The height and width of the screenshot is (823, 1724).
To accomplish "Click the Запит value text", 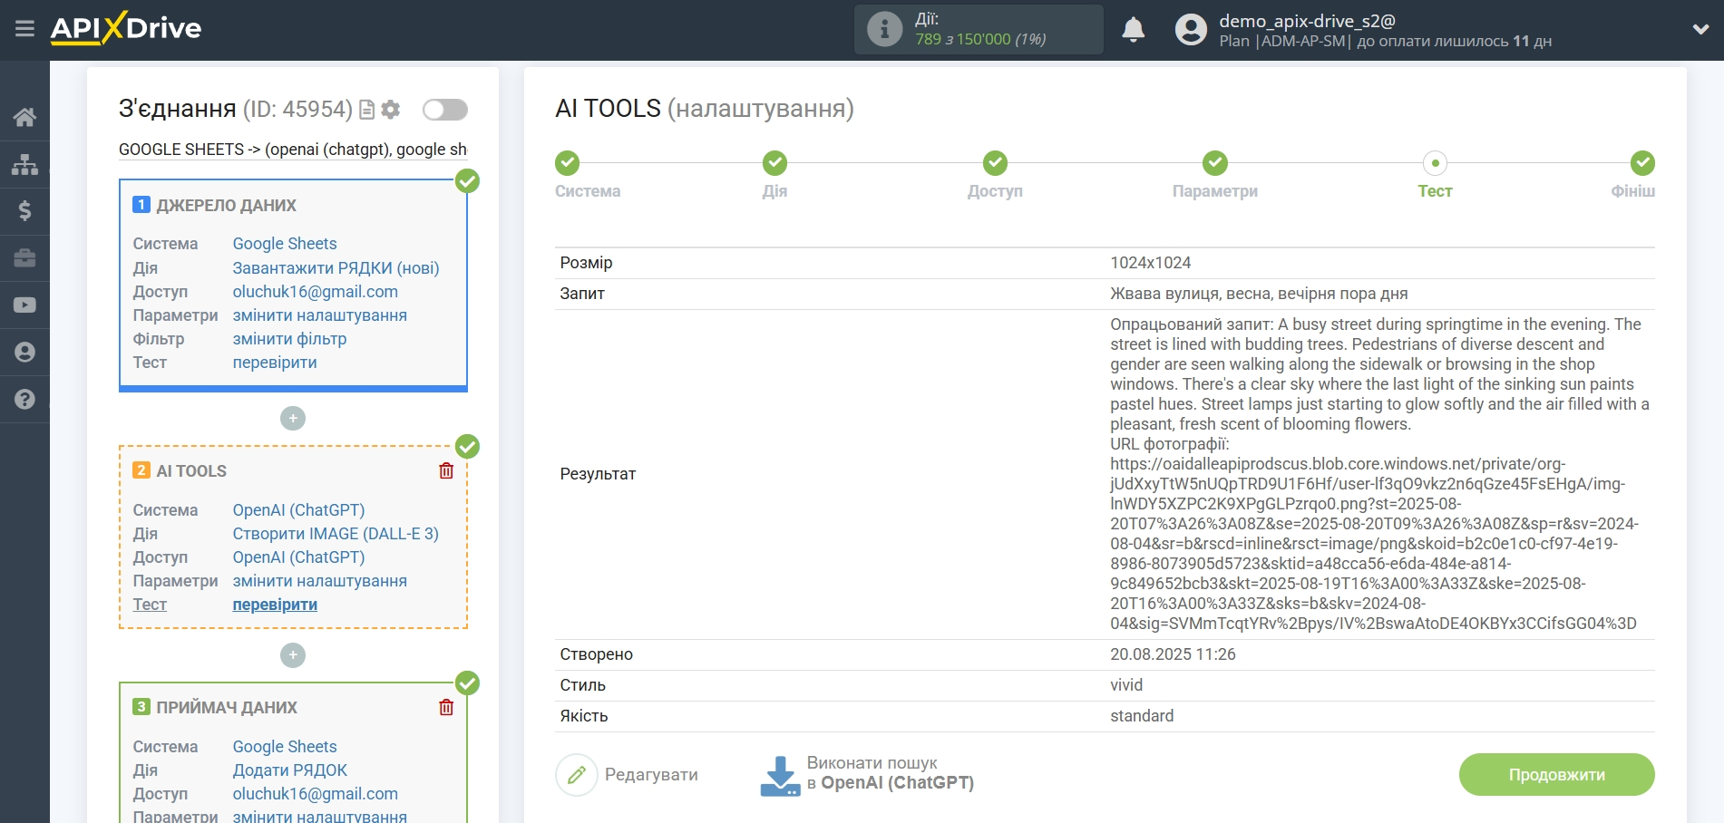I will pos(1259,294).
